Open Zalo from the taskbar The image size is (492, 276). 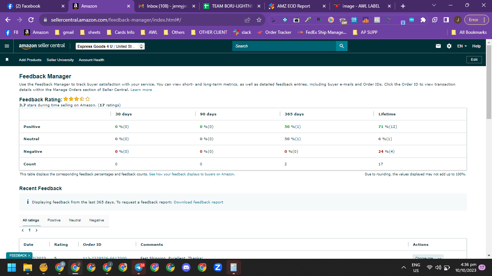tap(218, 267)
